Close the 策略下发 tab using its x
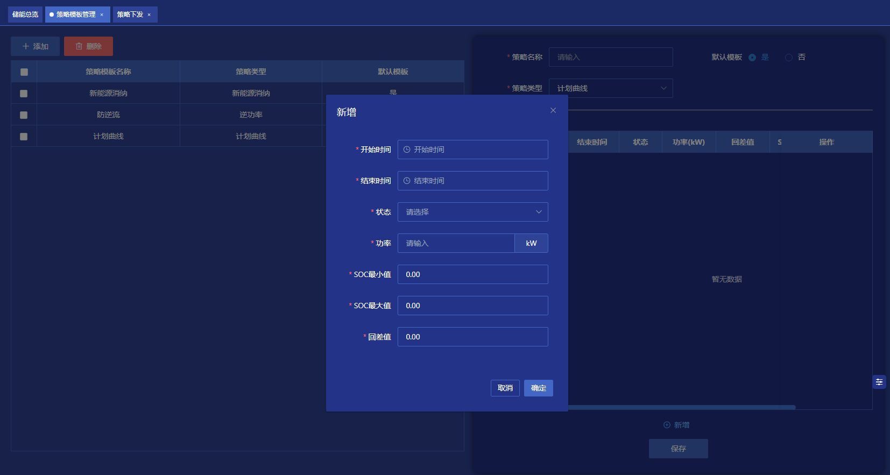Viewport: 890px width, 475px height. click(x=149, y=15)
